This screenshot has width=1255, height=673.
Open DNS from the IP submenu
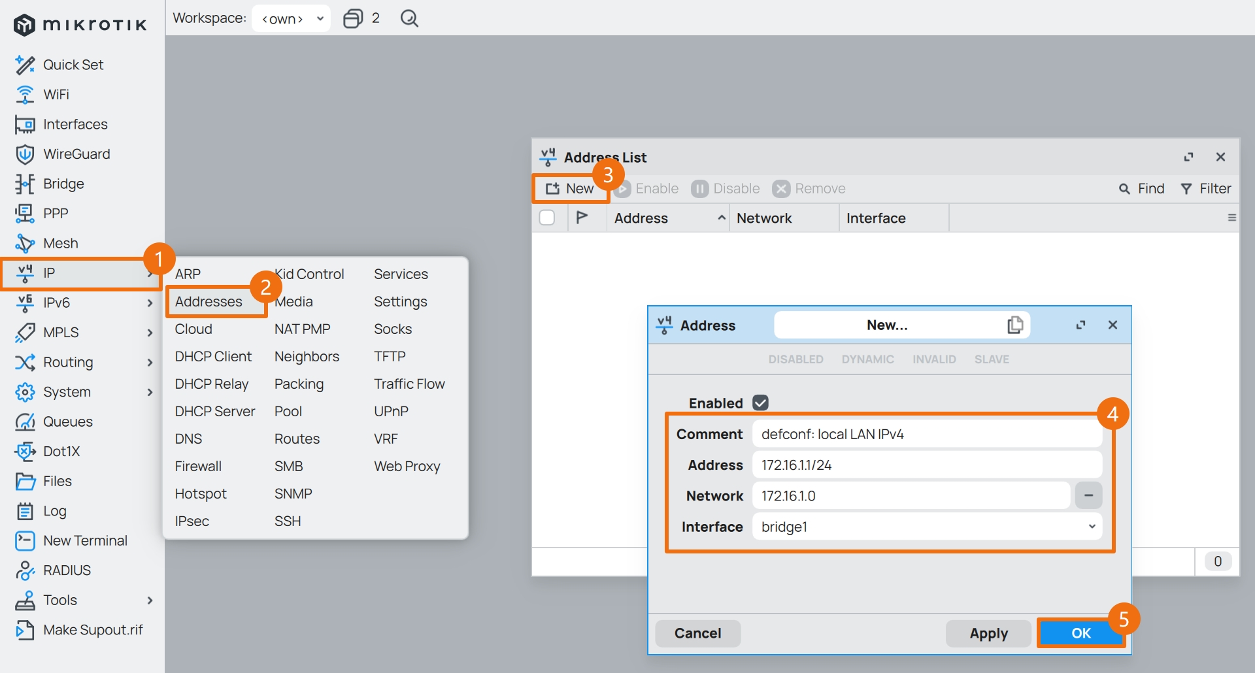[x=188, y=438]
